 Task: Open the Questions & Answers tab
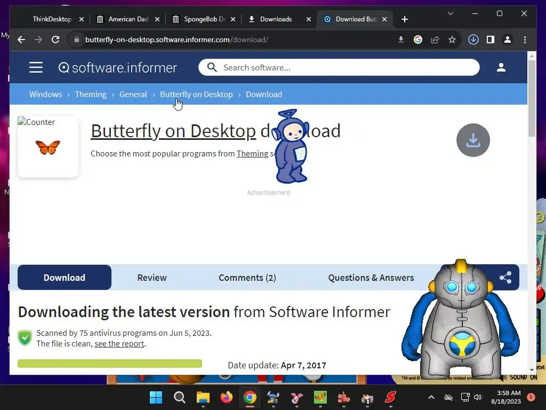pyautogui.click(x=371, y=278)
